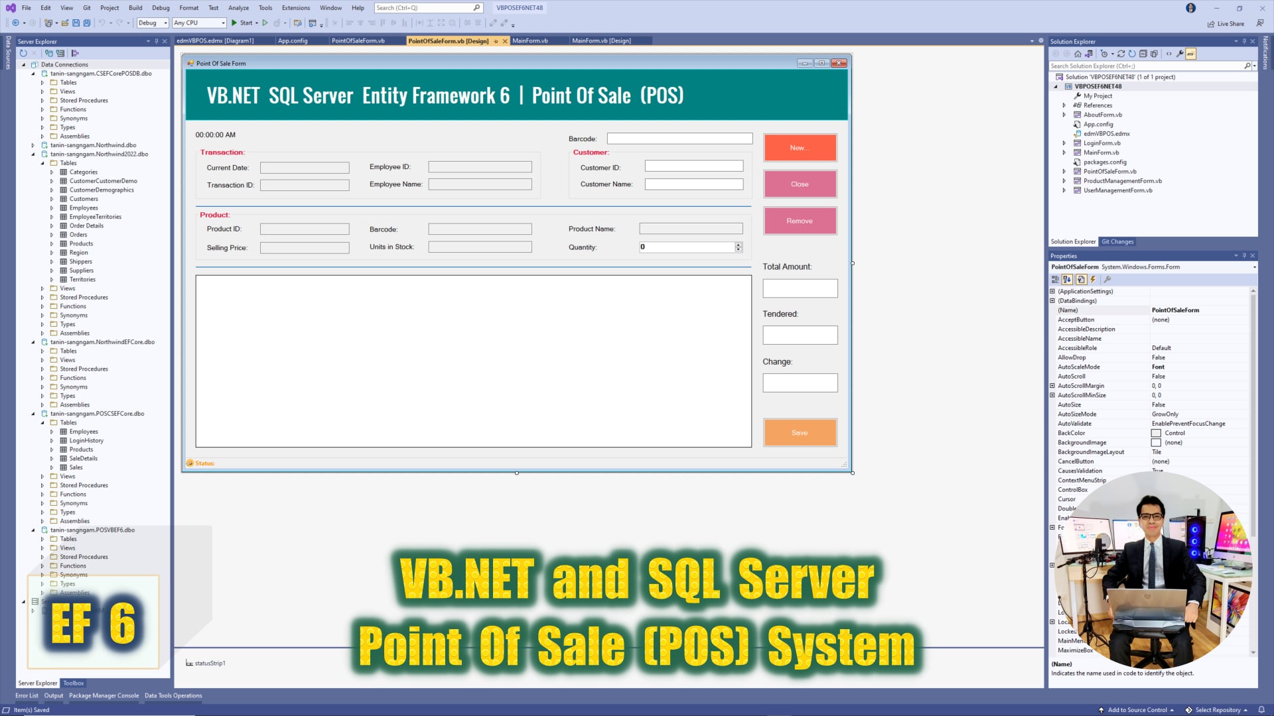Toggle auto-hide pin of Server Explorer panel

pos(157,41)
